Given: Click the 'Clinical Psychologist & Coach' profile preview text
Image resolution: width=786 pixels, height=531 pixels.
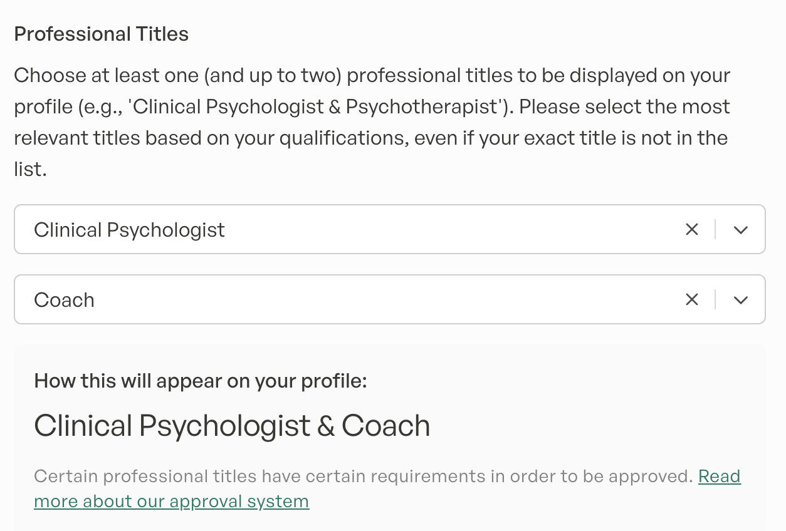Looking at the screenshot, I should 232,426.
